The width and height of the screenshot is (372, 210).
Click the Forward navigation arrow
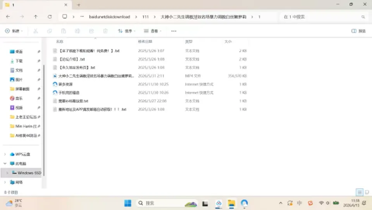coord(22,17)
